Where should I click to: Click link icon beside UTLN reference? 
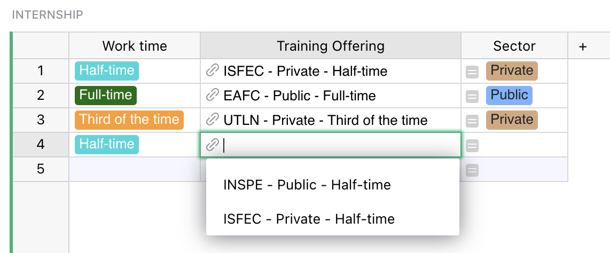tap(213, 120)
